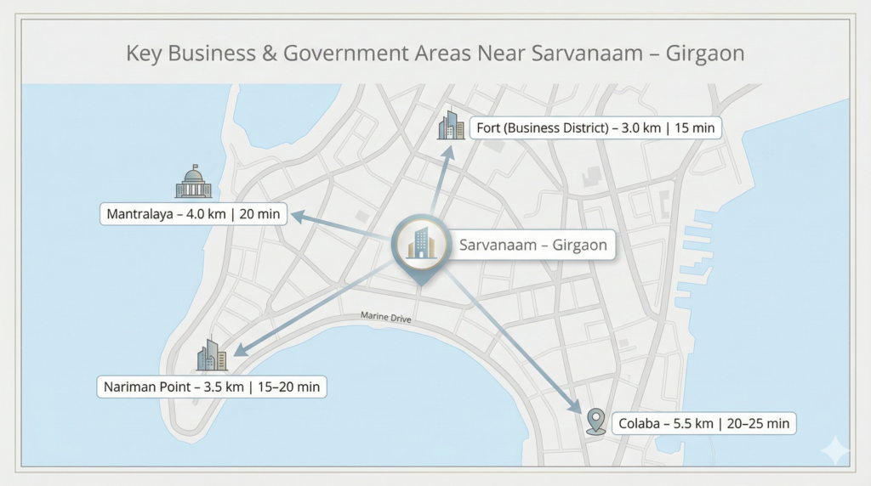Click the arrowhead pointing toward Mantralaya
Image resolution: width=871 pixels, height=486 pixels.
[x=298, y=218]
